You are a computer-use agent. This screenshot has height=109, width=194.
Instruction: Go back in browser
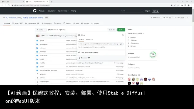click(x=2, y=5)
